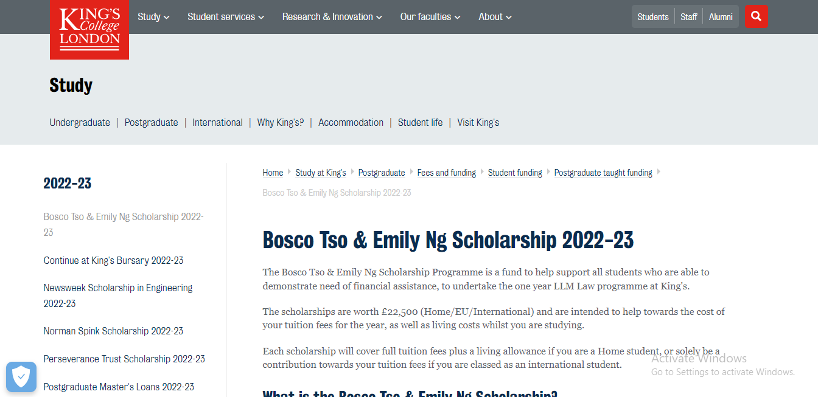Click the Home breadcrumb link
Screen dimensions: 818x397
(x=273, y=173)
